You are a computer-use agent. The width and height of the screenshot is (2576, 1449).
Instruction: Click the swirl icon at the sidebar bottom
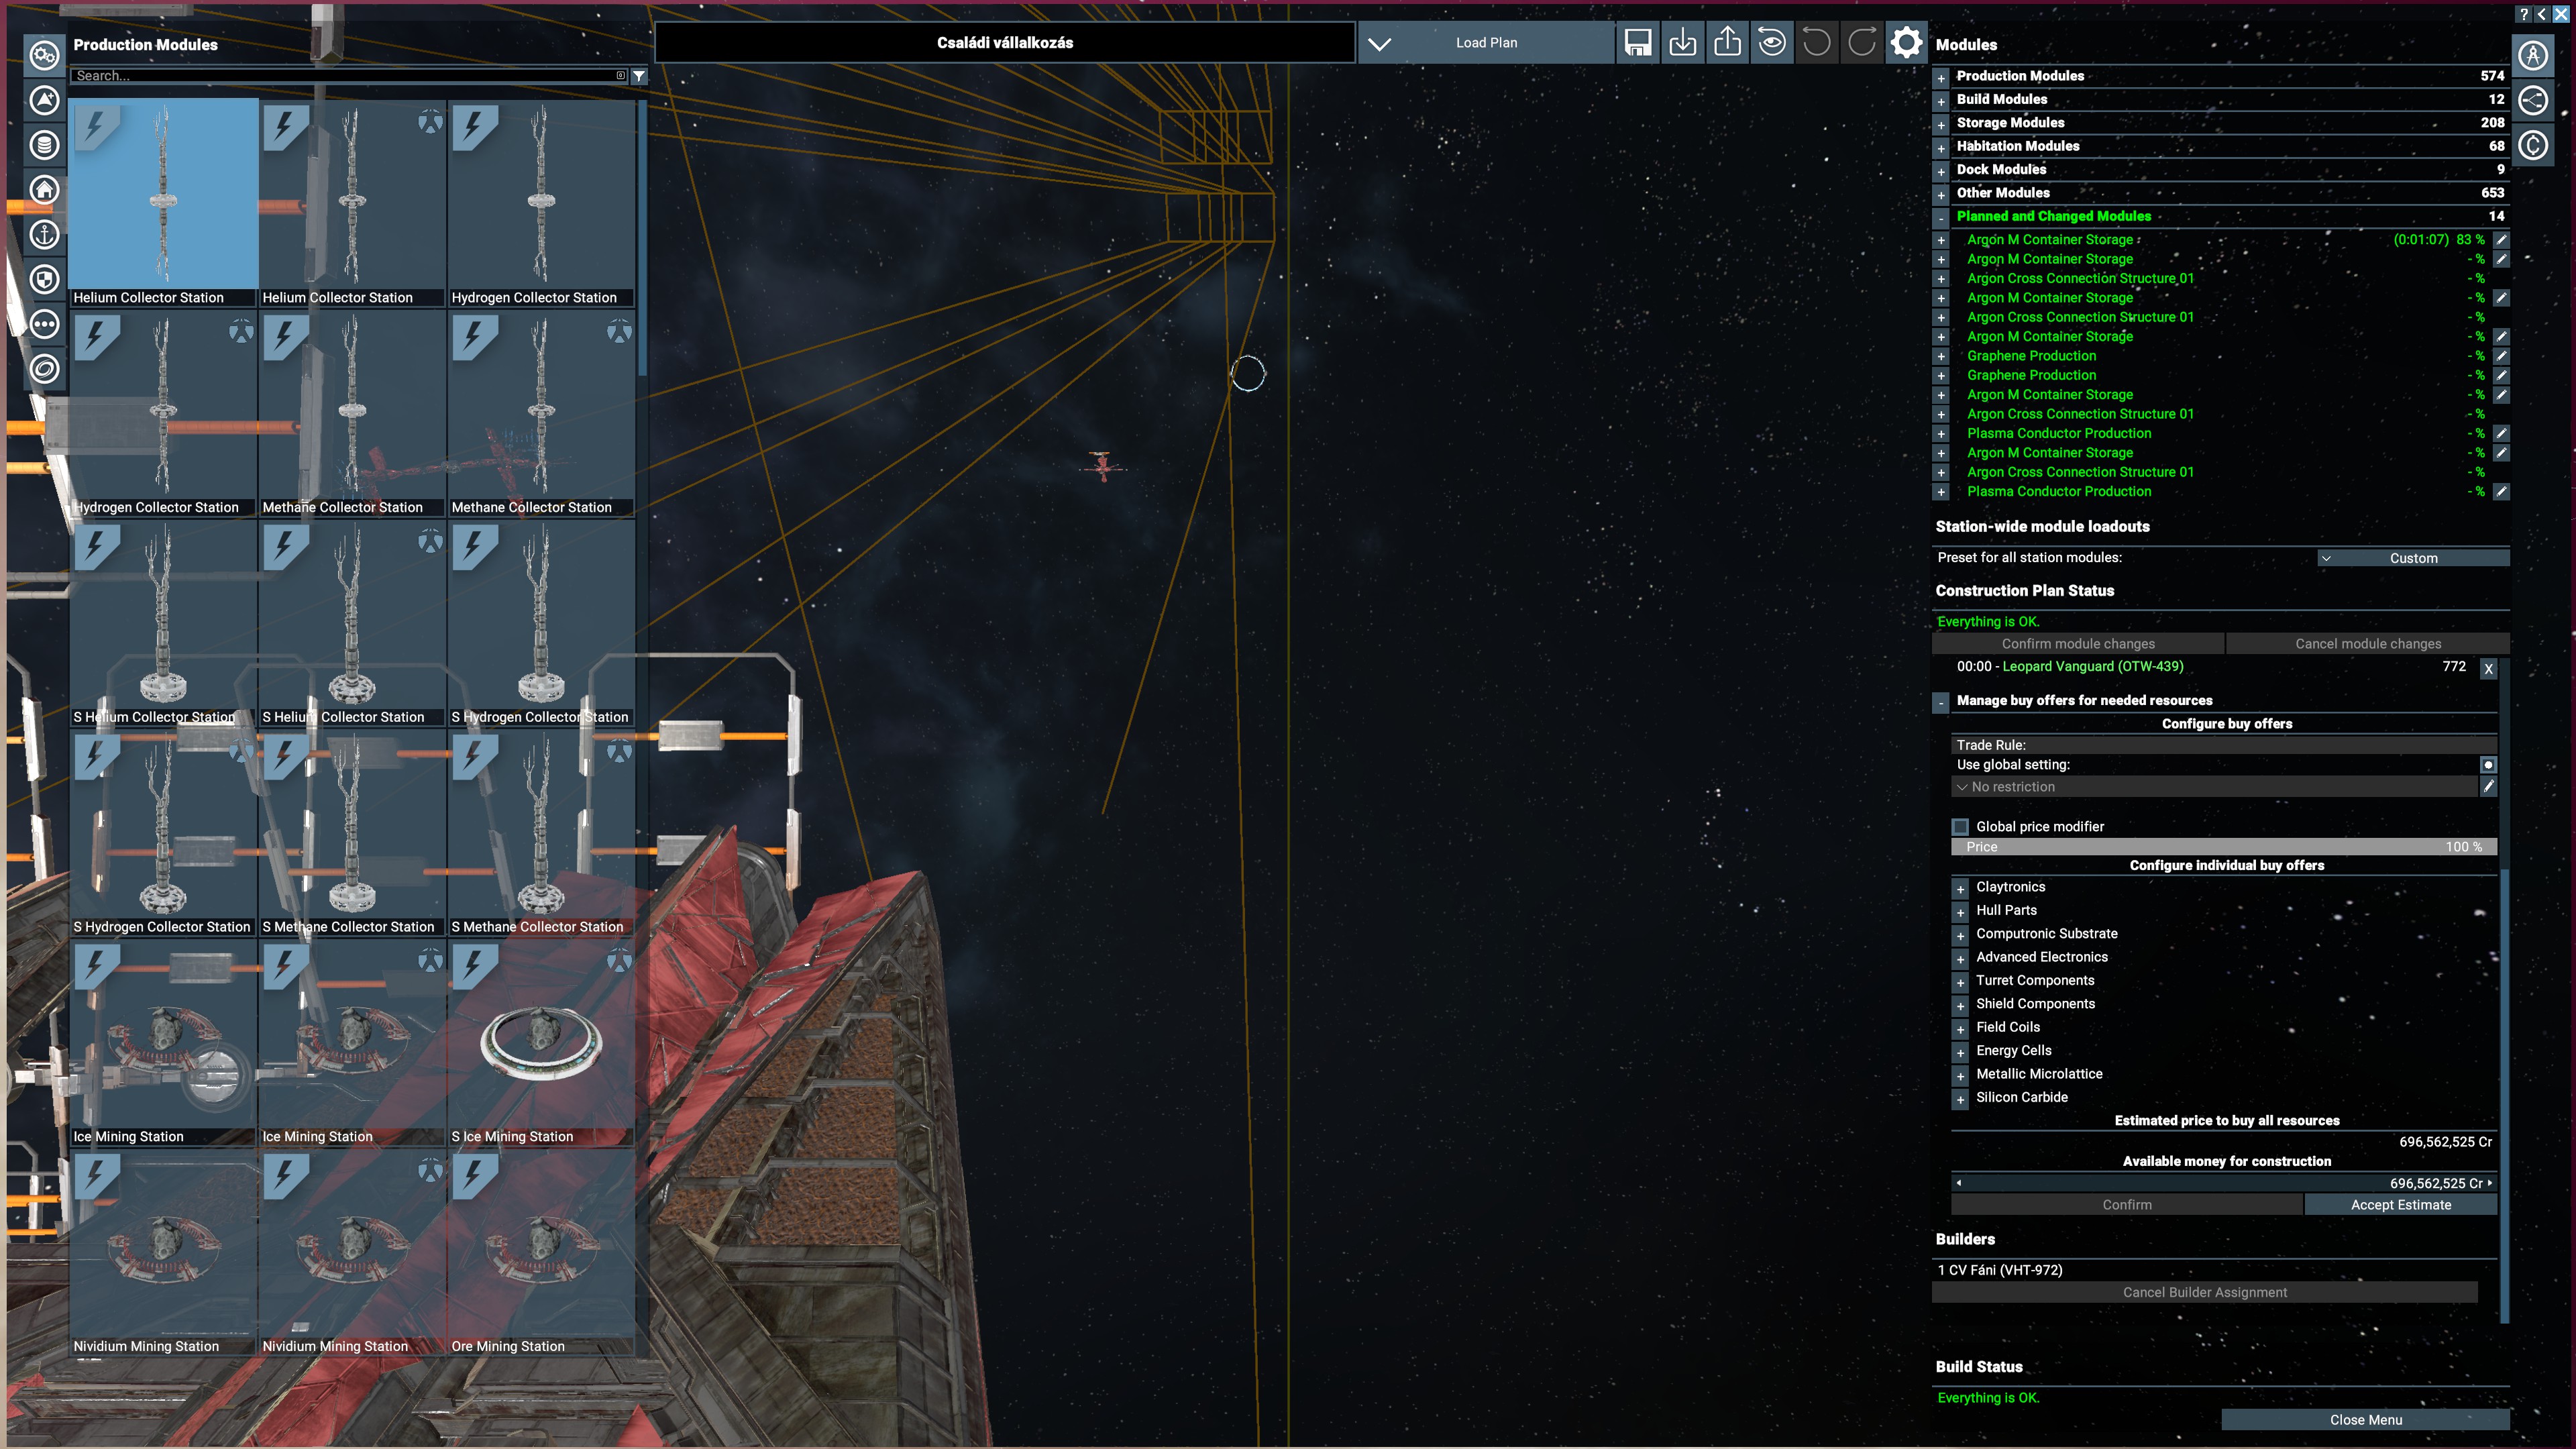coord(44,369)
